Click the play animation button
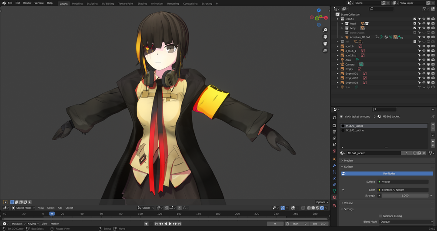437x231 pixels. click(170, 224)
